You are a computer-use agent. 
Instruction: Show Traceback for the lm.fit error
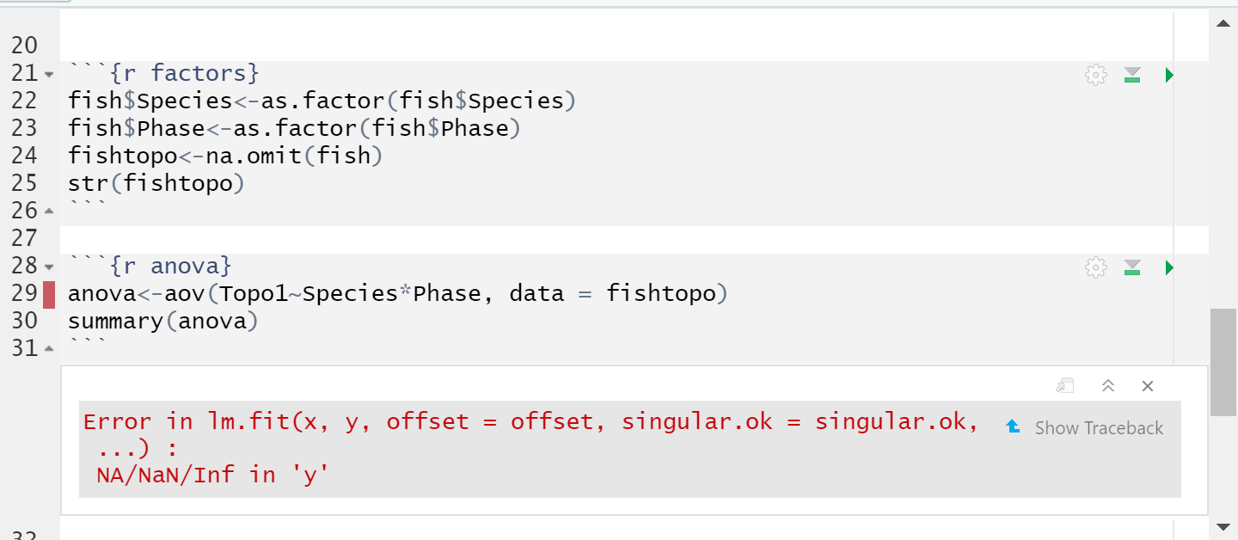pyautogui.click(x=1085, y=427)
